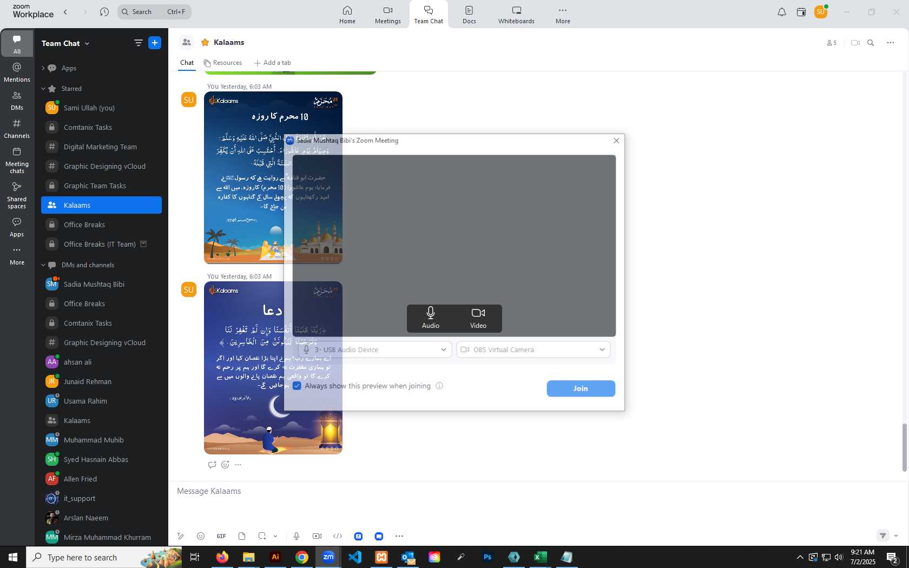
Task: Switch to the Docs tab
Action: point(469,15)
